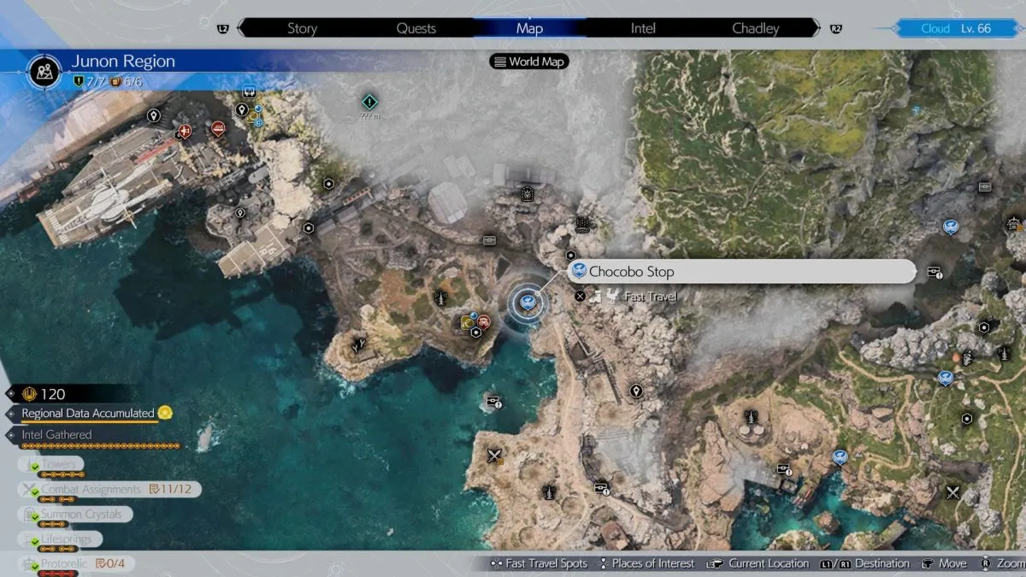
Task: Select the Chocobo Stop marker with pulsing rings
Action: point(528,301)
